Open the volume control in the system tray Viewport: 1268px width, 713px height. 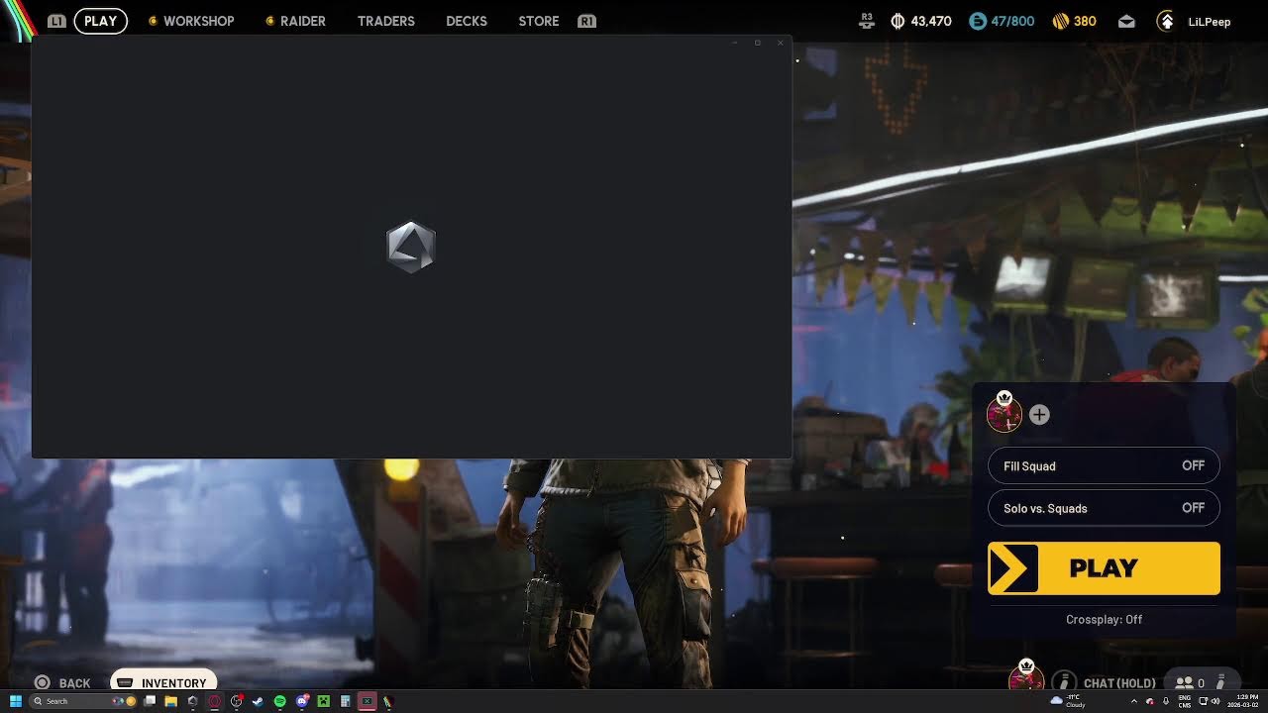click(1215, 701)
